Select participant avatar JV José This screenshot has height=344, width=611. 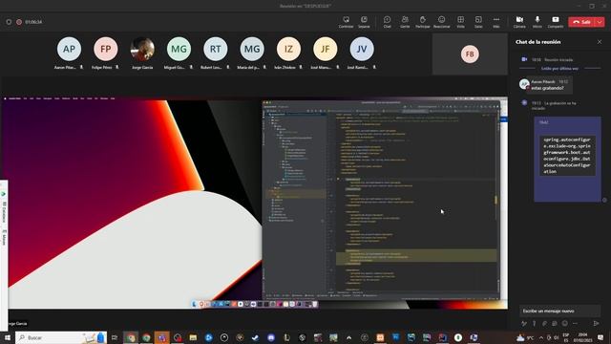tap(362, 49)
